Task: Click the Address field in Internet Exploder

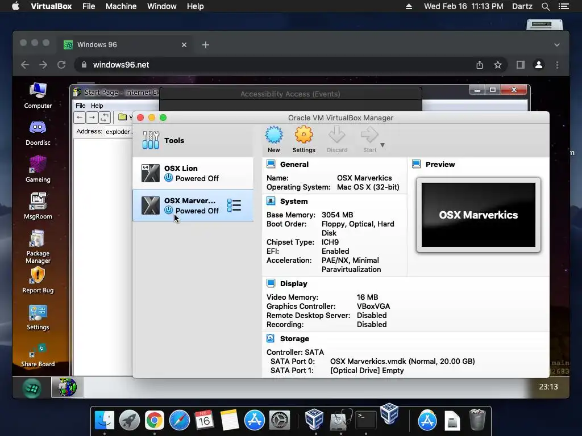Action: (x=118, y=132)
